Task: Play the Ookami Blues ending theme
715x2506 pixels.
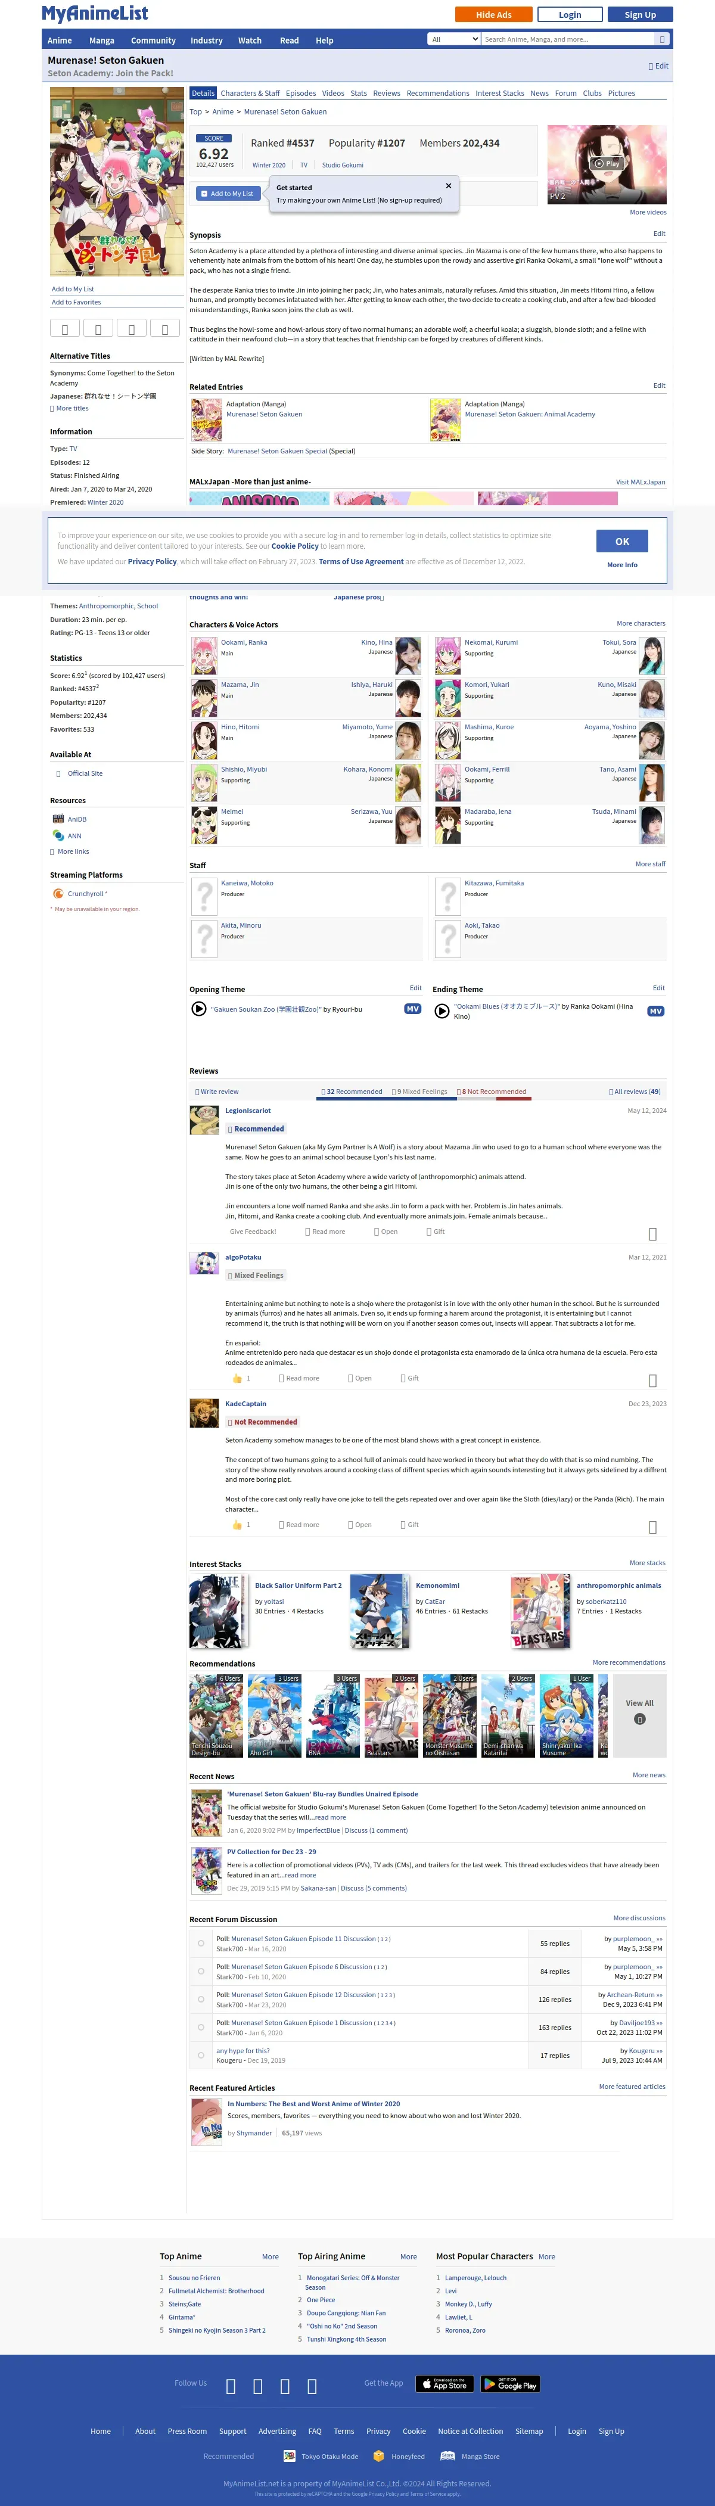Action: point(442,1011)
